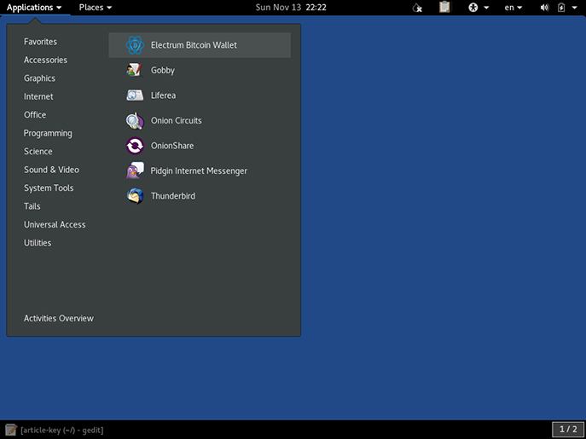
Task: Expand the Universal Access accessibility menu in top bar
Action: pos(479,8)
